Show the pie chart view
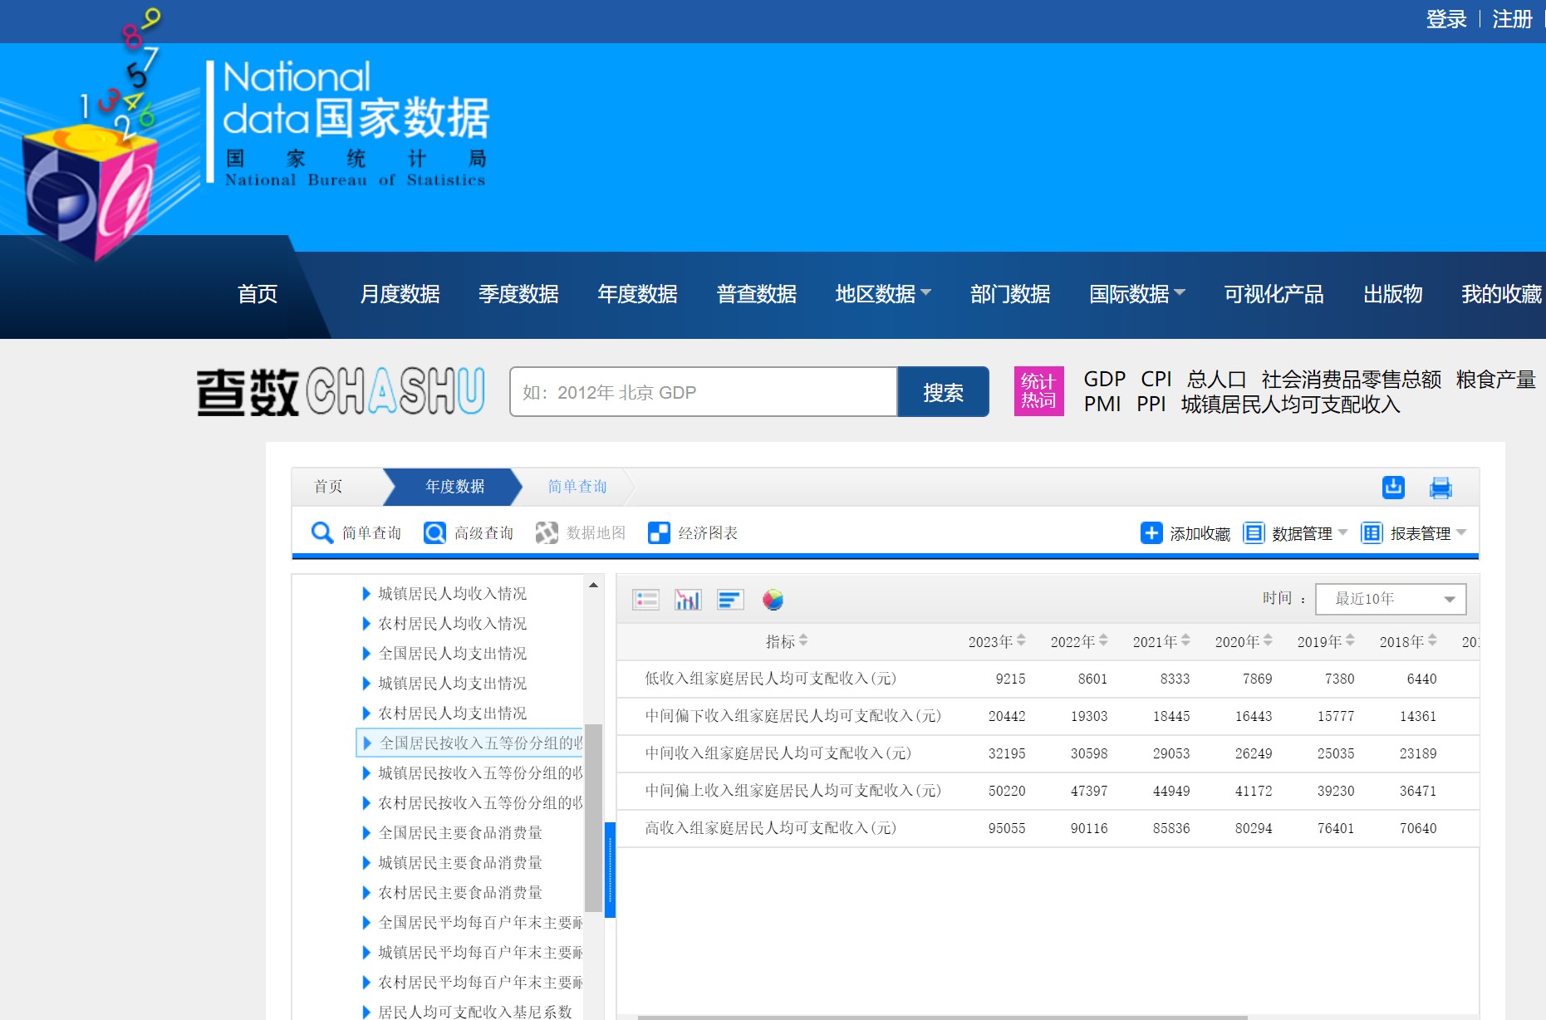The image size is (1546, 1020). pyautogui.click(x=773, y=600)
